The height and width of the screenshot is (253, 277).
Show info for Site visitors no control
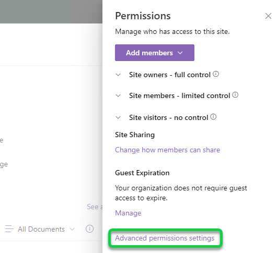pyautogui.click(x=213, y=117)
